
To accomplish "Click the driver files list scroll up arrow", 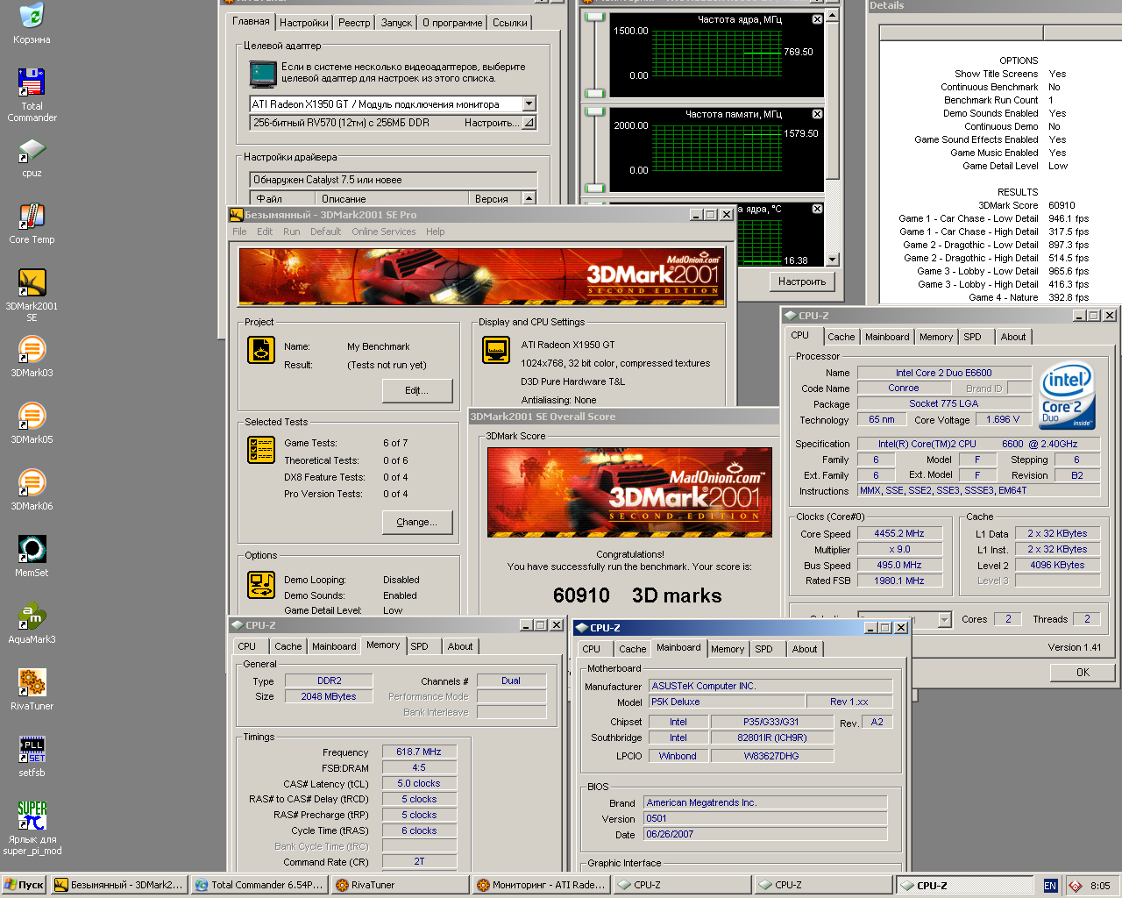I will pyautogui.click(x=529, y=198).
